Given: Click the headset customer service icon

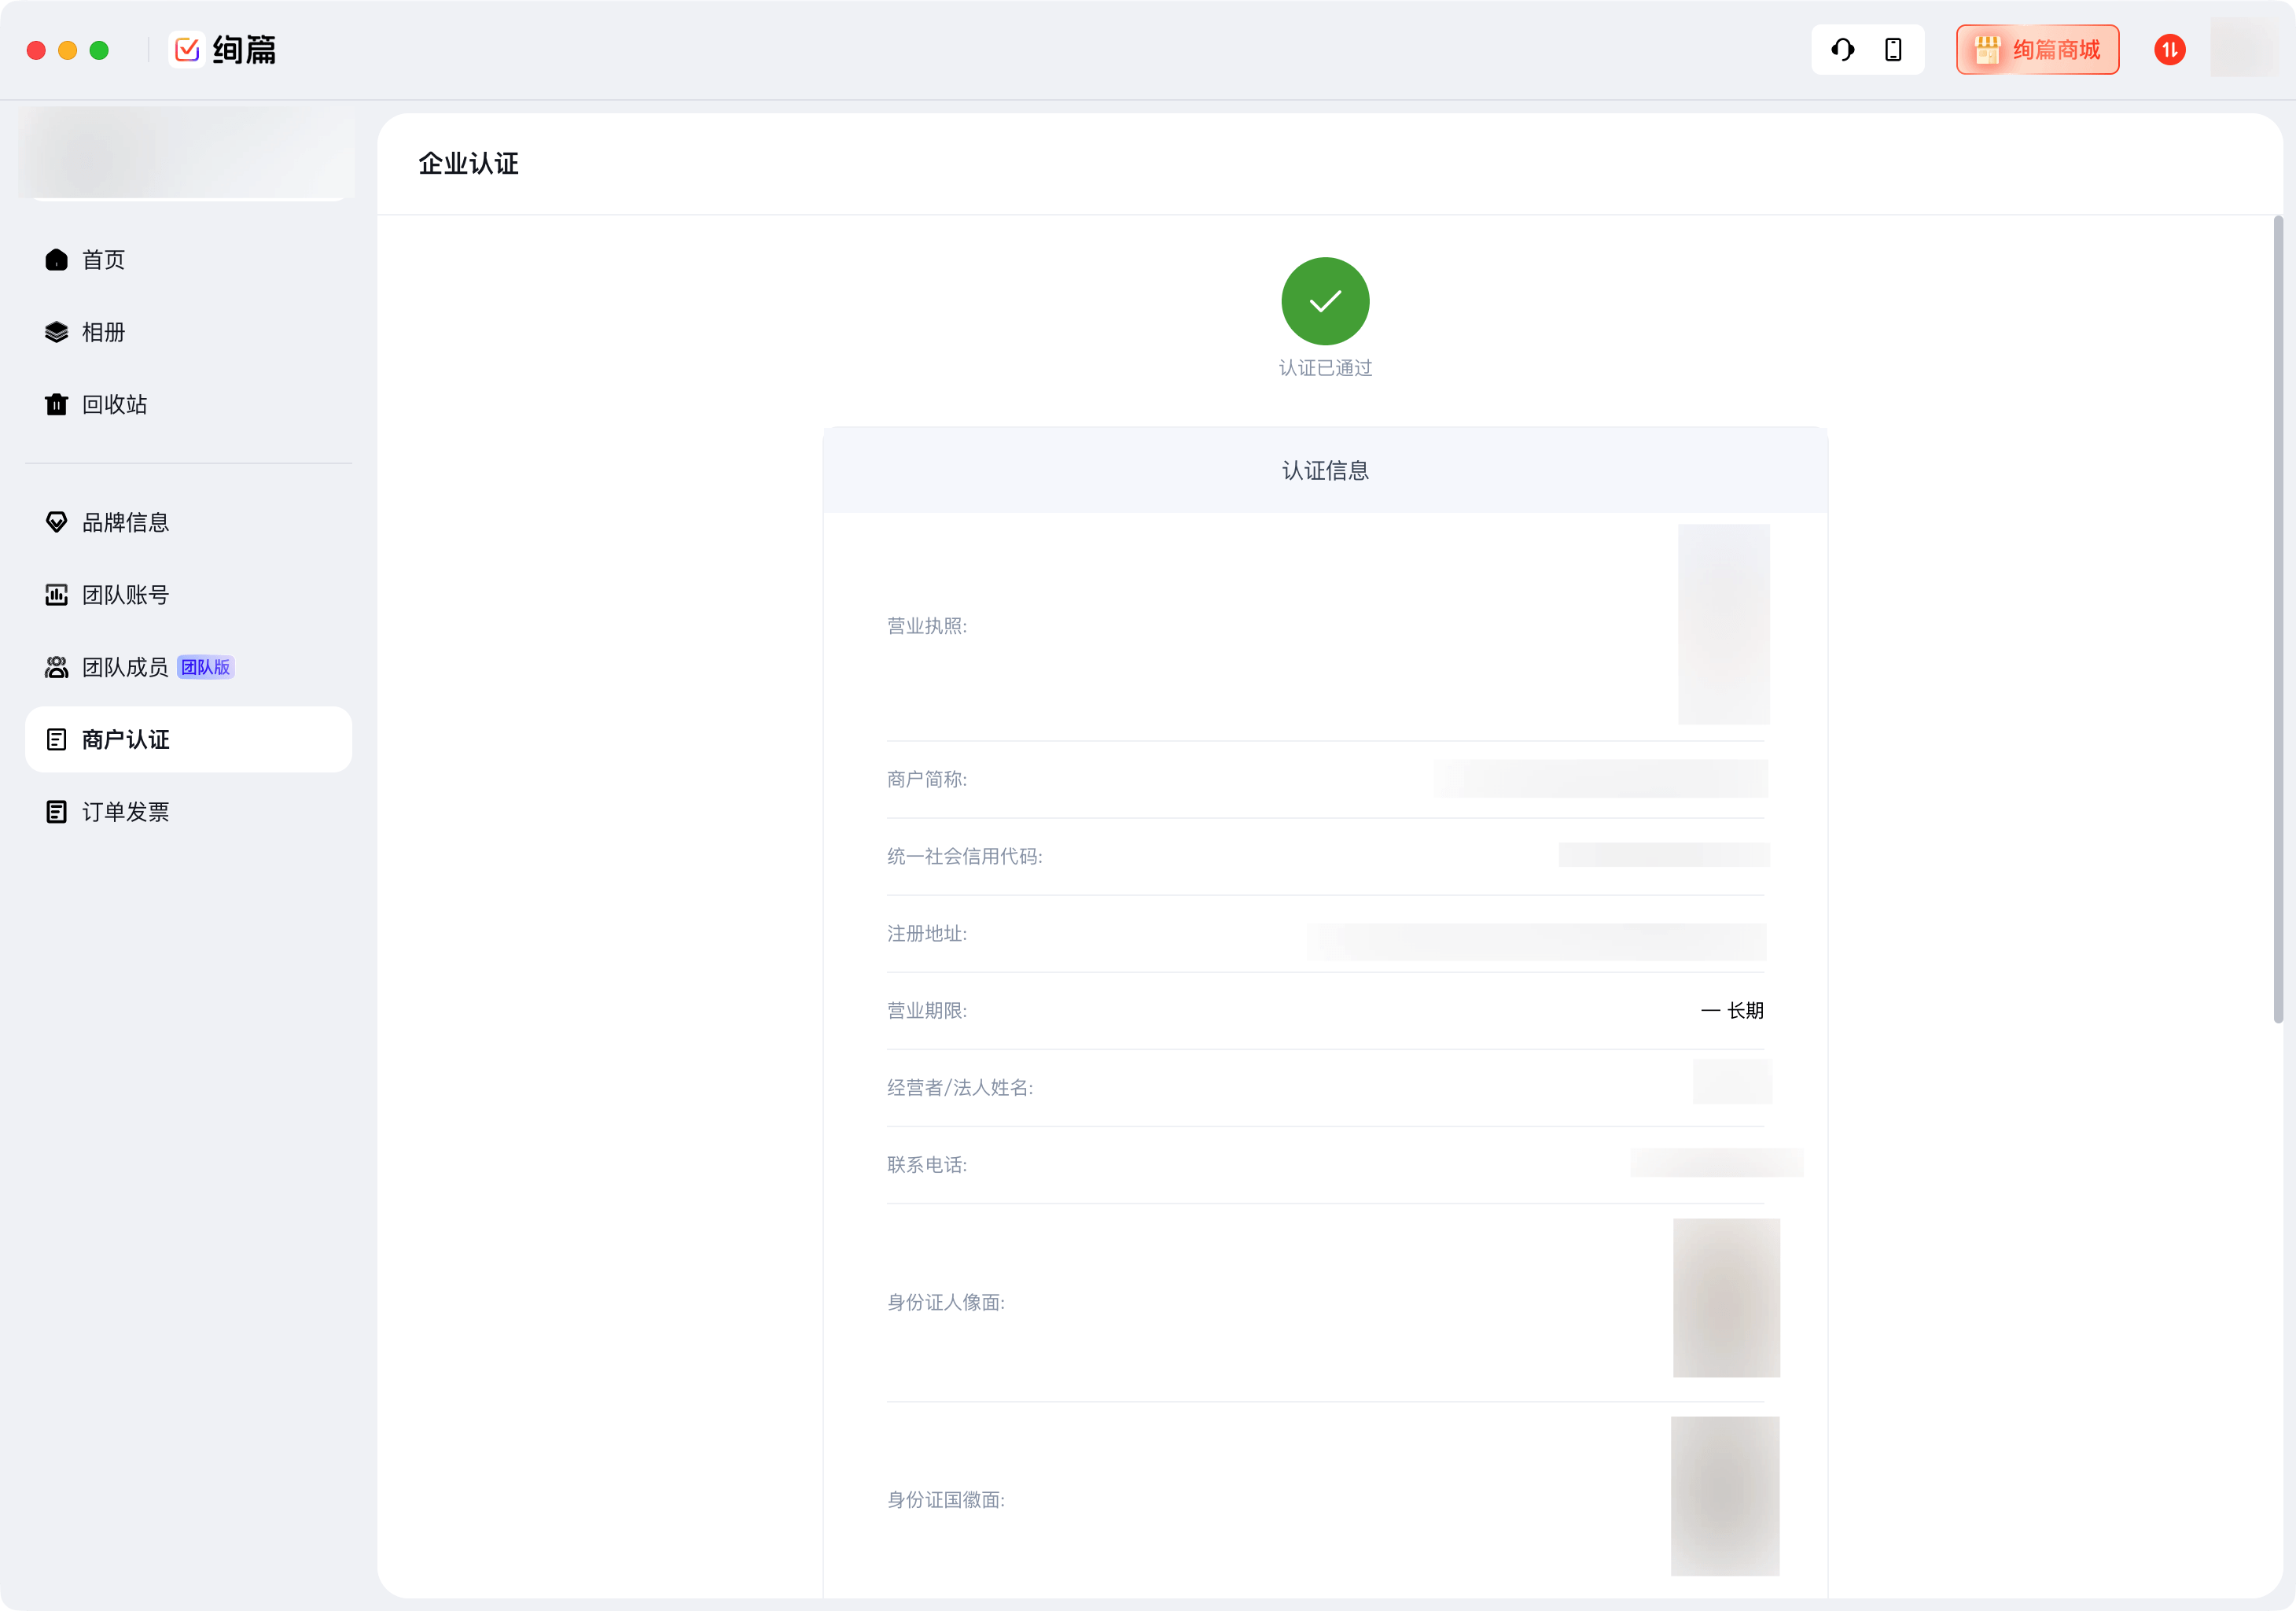Looking at the screenshot, I should (1842, 50).
